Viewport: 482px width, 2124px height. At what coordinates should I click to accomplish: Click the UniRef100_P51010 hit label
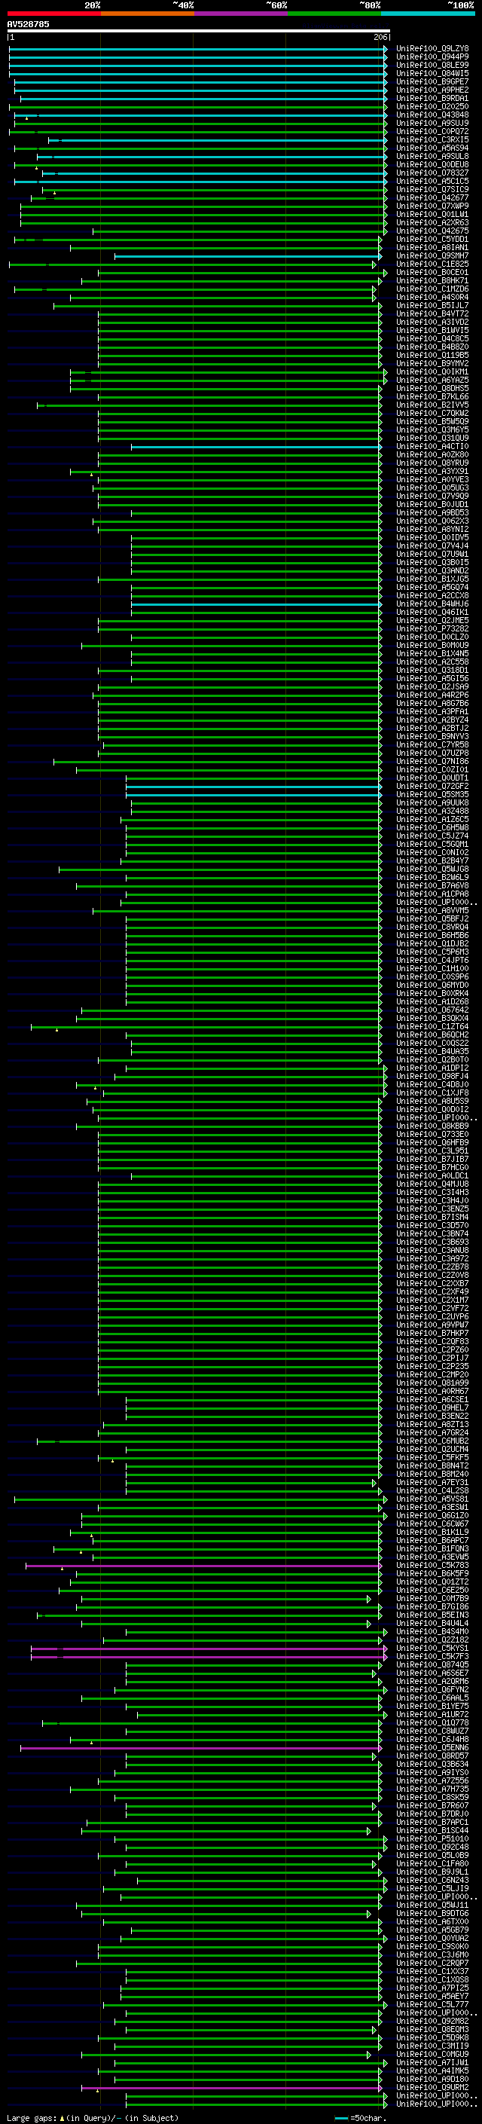click(432, 1838)
